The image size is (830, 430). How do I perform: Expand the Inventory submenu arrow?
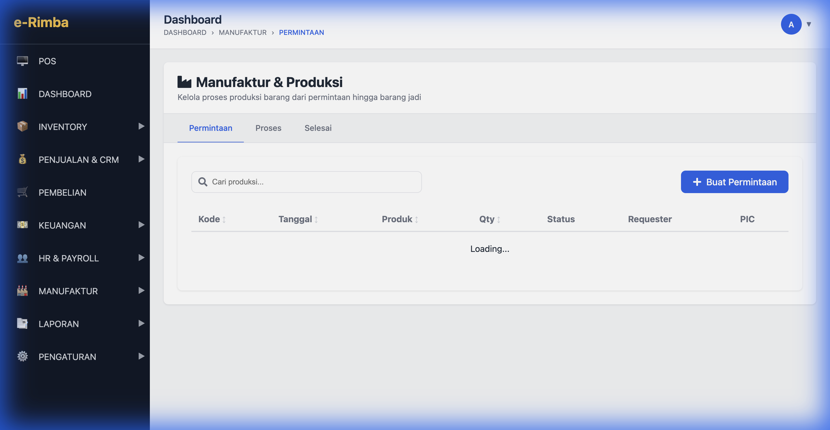click(141, 126)
